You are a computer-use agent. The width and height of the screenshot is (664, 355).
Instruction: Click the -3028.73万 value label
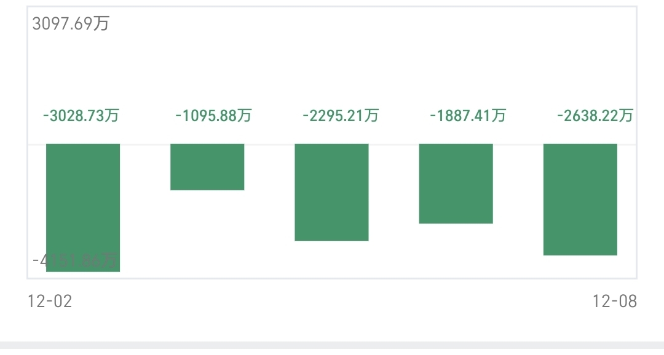click(x=81, y=115)
